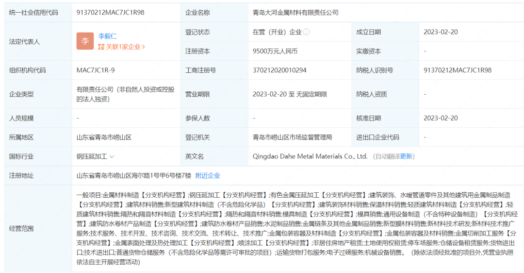Click the 登记状态 label
The image size is (524, 273).
(197, 32)
